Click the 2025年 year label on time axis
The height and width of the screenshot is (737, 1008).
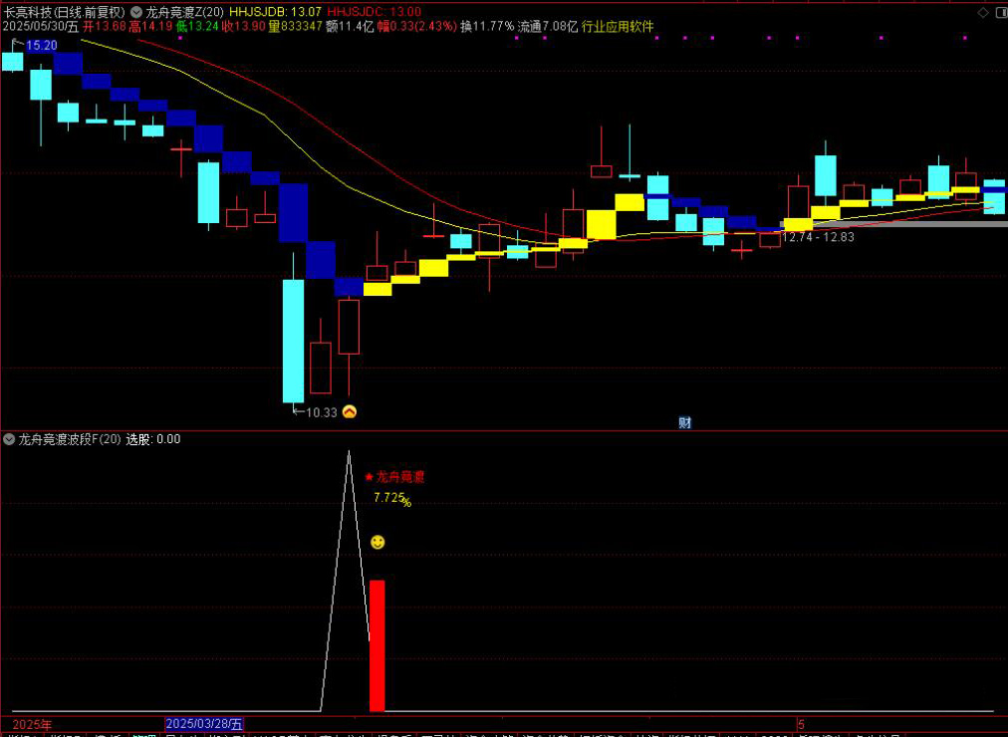33,723
